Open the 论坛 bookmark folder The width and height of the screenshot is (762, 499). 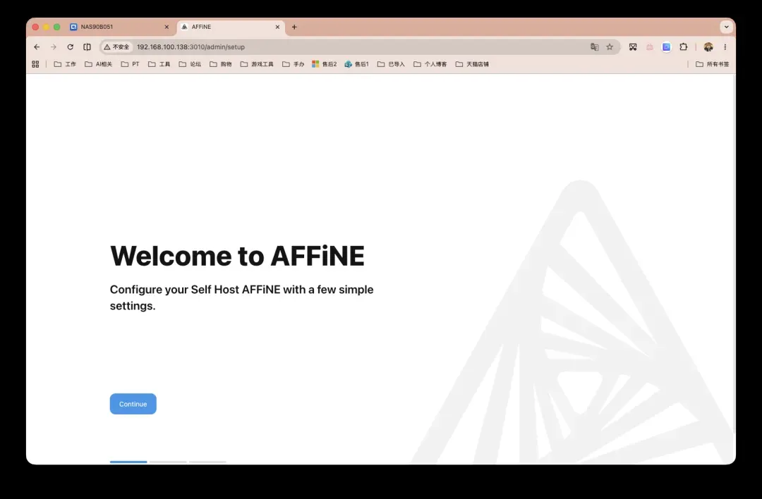[x=190, y=64]
